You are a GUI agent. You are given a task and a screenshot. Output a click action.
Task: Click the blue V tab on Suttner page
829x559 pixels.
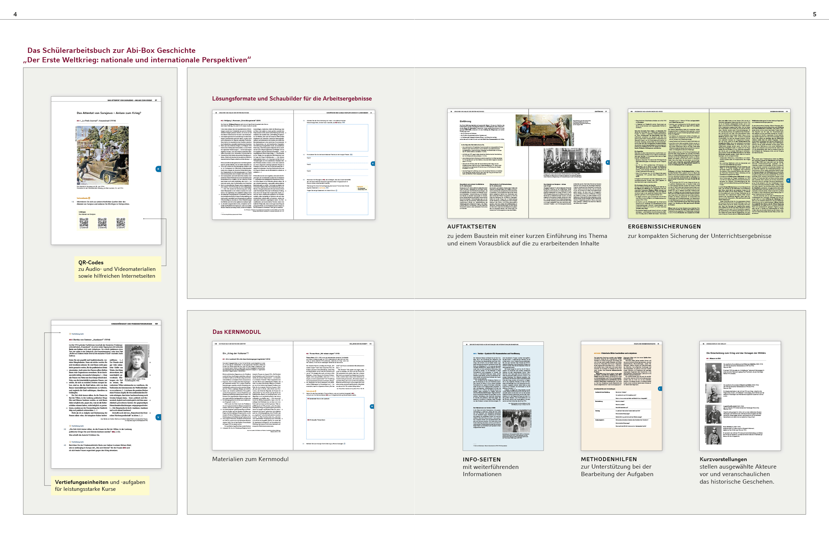[158, 417]
